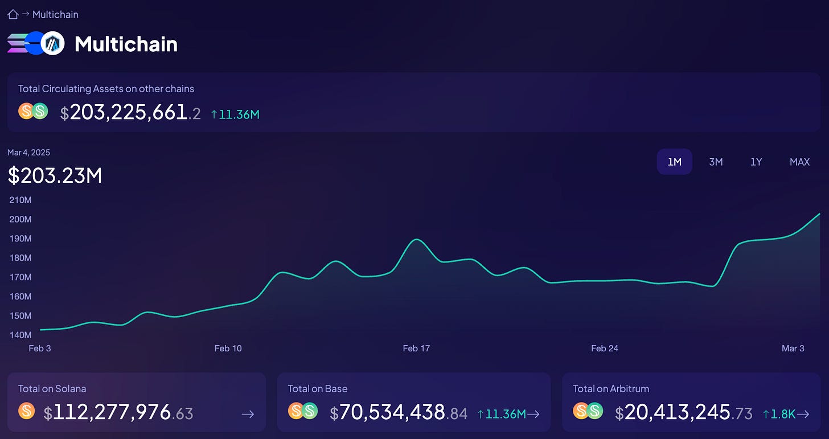This screenshot has height=439, width=829.
Task: Click the Total Circulating Assets on other chains label
Action: tap(106, 89)
